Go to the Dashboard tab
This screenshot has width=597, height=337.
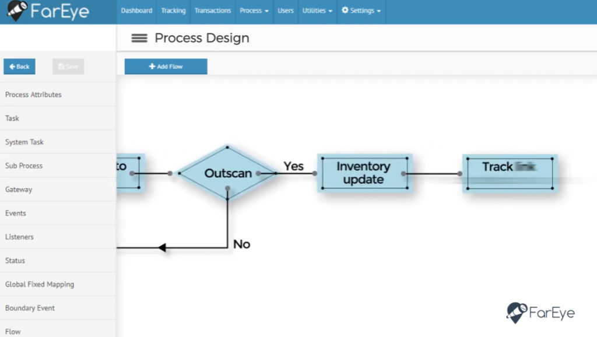pyautogui.click(x=136, y=10)
